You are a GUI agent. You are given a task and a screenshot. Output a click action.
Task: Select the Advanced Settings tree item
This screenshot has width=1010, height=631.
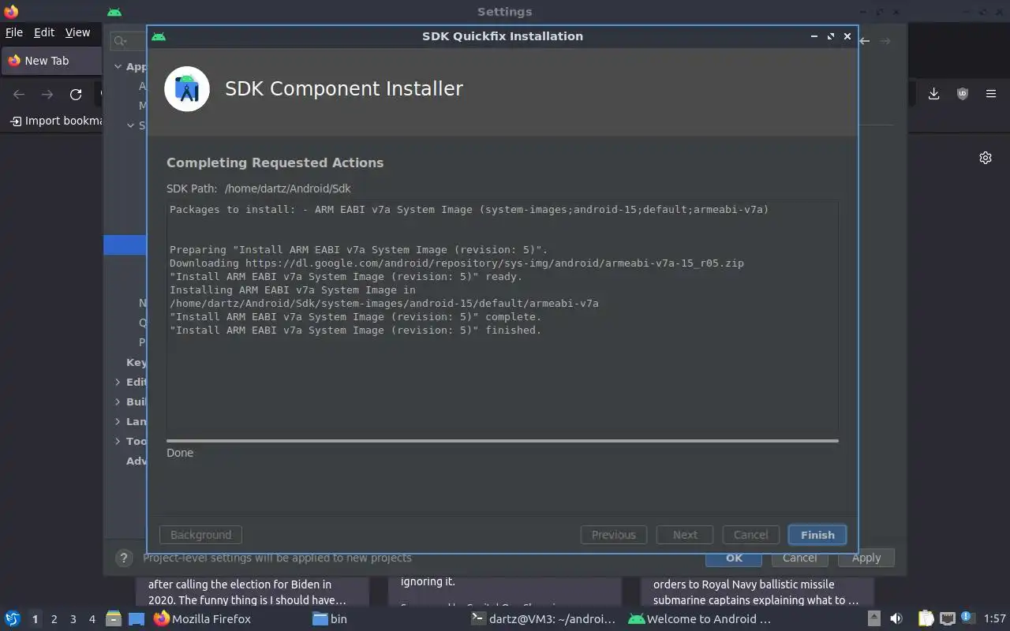point(136,461)
